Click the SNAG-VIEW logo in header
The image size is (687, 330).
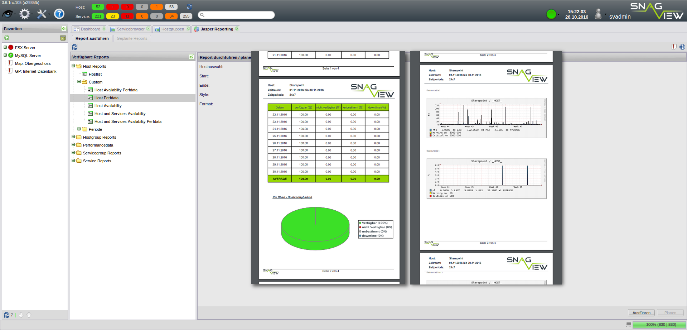(x=657, y=11)
